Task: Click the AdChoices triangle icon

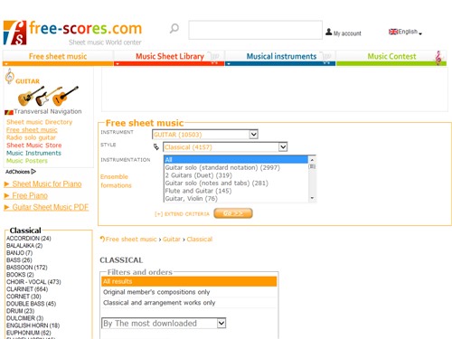Action: [33, 172]
